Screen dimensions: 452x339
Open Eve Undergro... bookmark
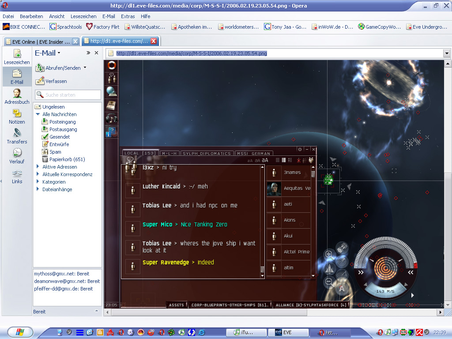[427, 27]
